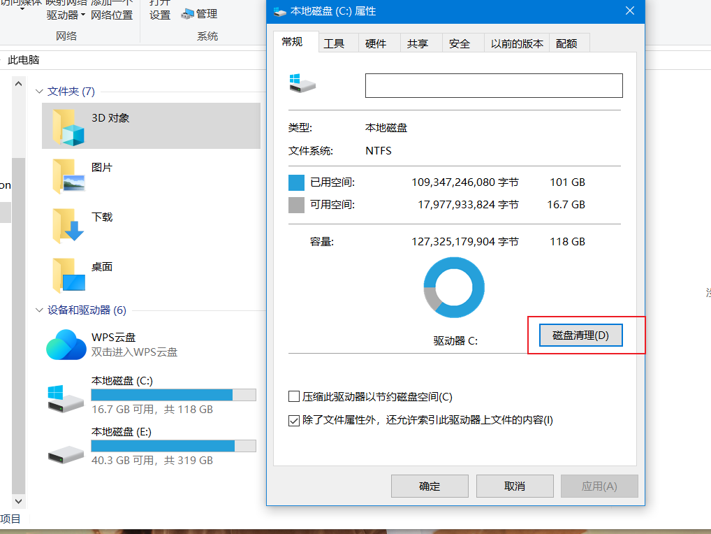Click the 16.7 GB 可用, 共 118 GB text

click(152, 409)
